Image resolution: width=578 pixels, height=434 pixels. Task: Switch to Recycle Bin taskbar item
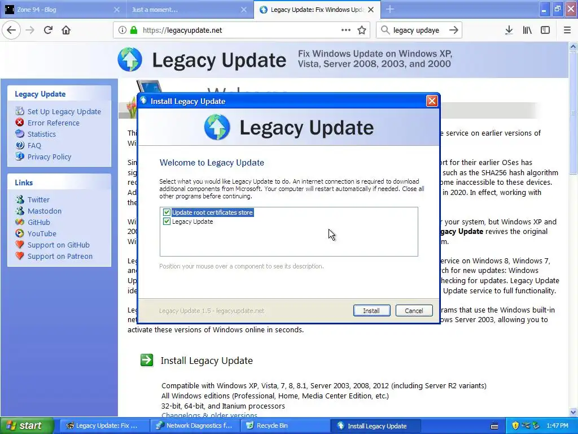pos(285,426)
